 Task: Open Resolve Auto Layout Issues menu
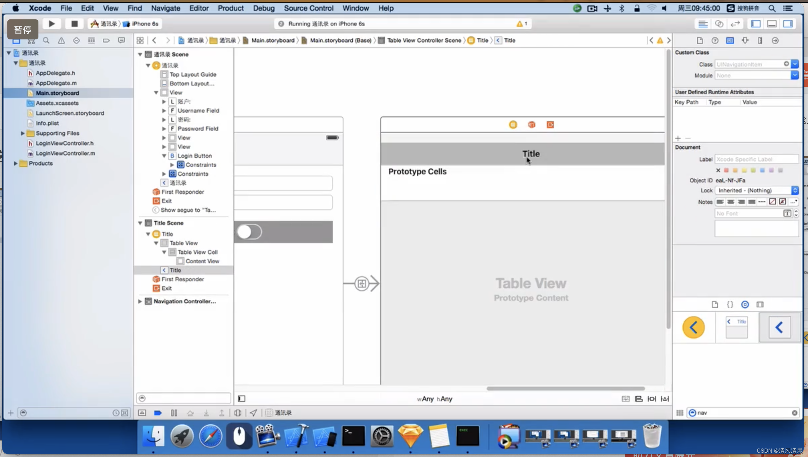[665, 399]
